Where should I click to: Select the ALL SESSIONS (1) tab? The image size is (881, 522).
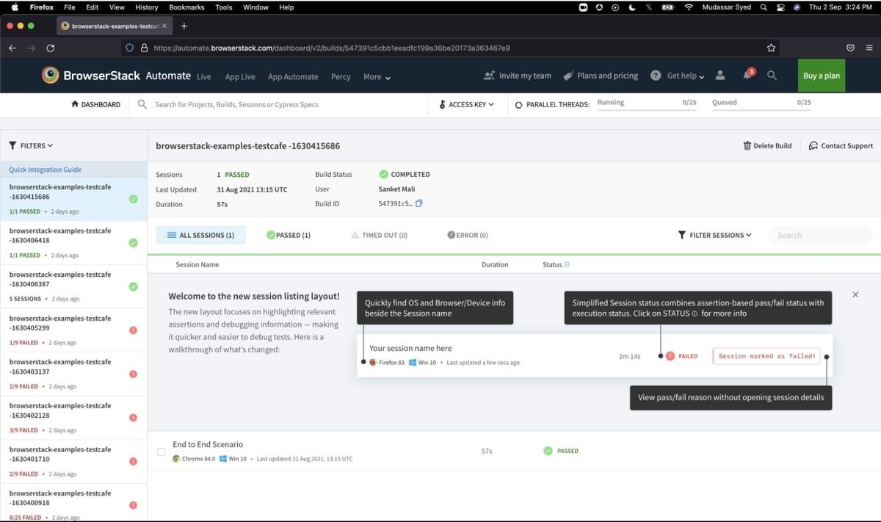[200, 235]
